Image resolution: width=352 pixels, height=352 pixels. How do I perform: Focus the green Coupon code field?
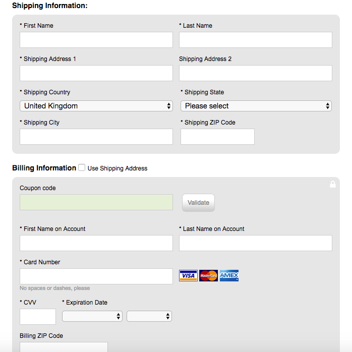click(x=96, y=202)
